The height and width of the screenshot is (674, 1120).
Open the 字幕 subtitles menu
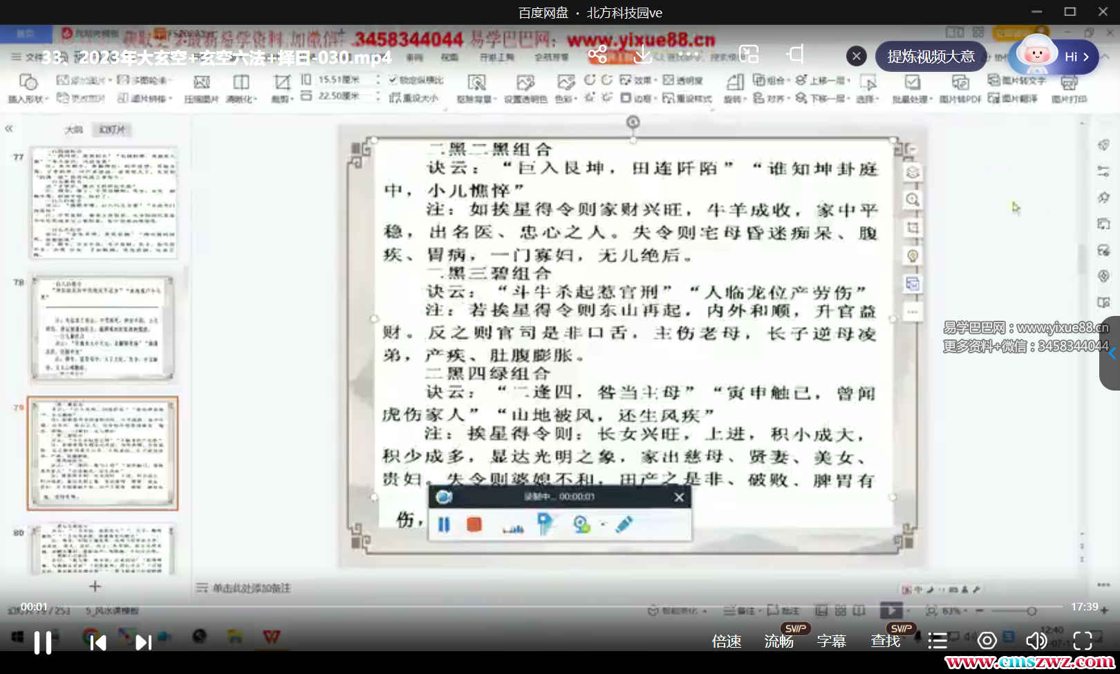(x=831, y=642)
